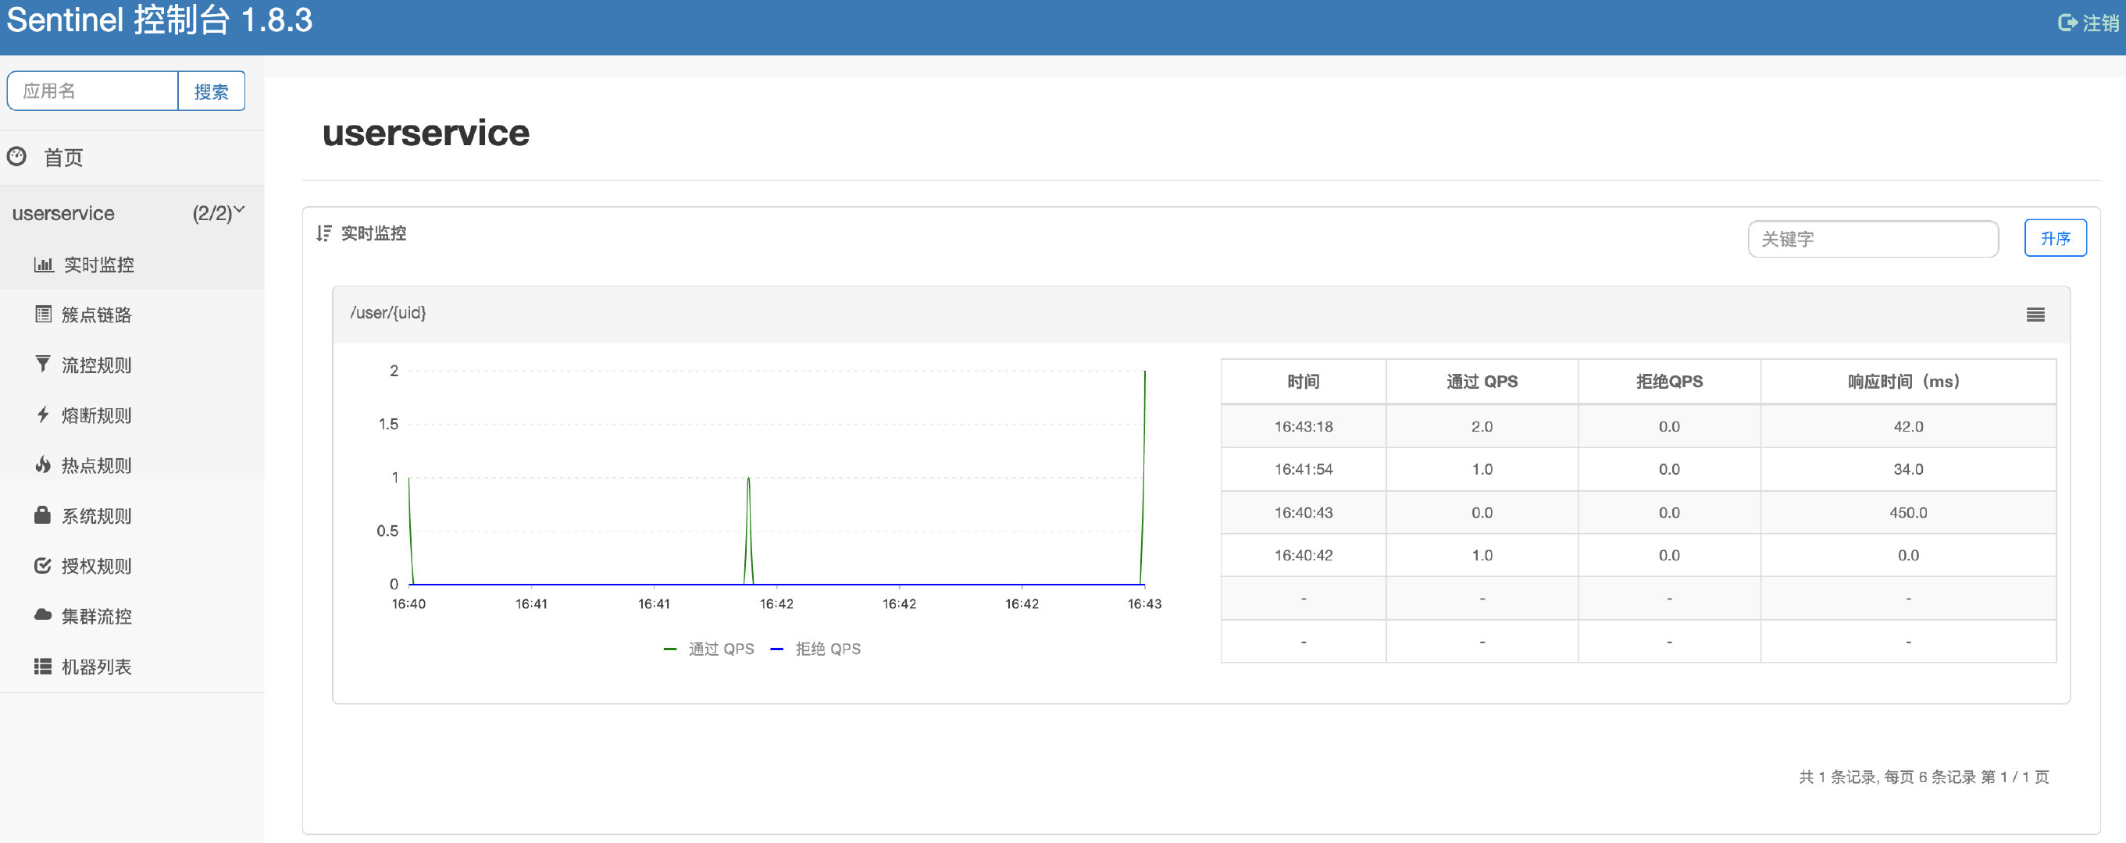
Task: Click the table icon for 机器列表
Action: (43, 667)
